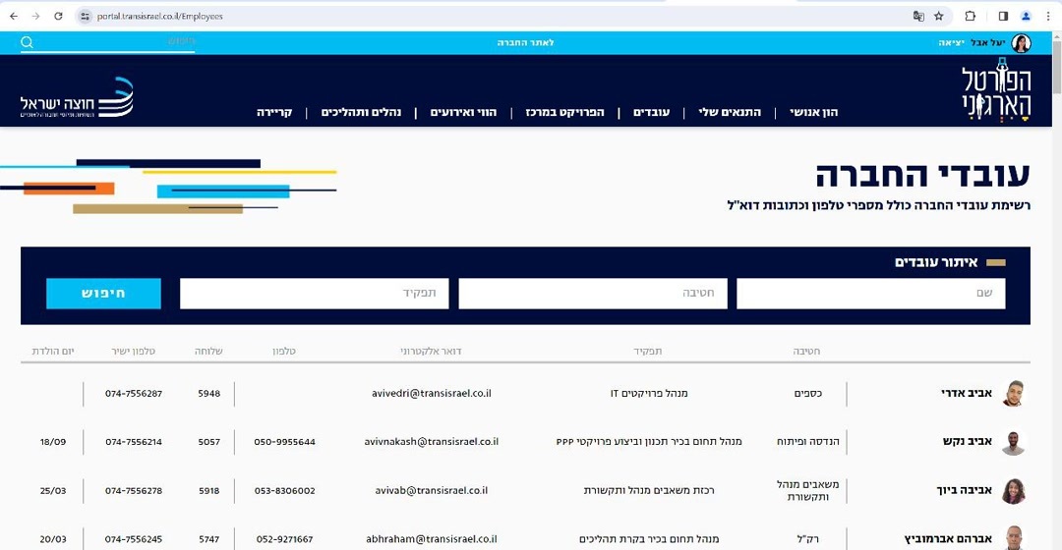Click the user avatar of יעל אבל
1062x550 pixels.
click(x=1022, y=43)
